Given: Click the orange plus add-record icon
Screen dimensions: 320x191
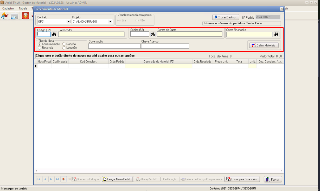Looking at the screenshot, I should pyautogui.click(x=64, y=179).
